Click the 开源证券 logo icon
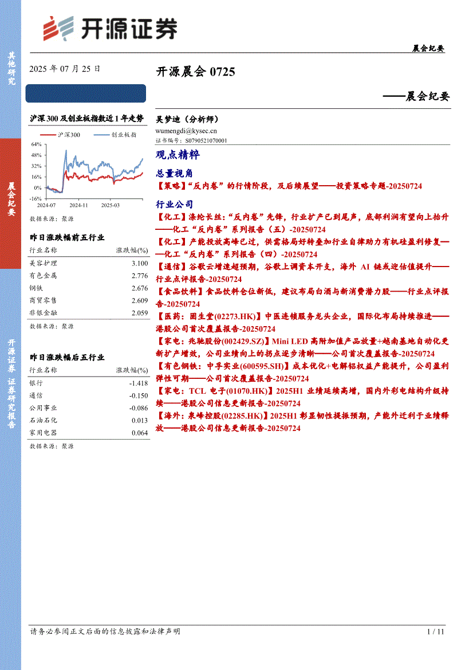Image resolution: width=473 pixels, height=670 pixels. [58, 28]
